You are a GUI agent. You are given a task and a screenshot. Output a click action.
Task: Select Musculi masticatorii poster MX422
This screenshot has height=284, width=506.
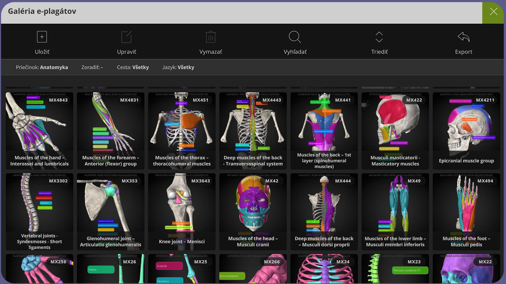click(395, 131)
